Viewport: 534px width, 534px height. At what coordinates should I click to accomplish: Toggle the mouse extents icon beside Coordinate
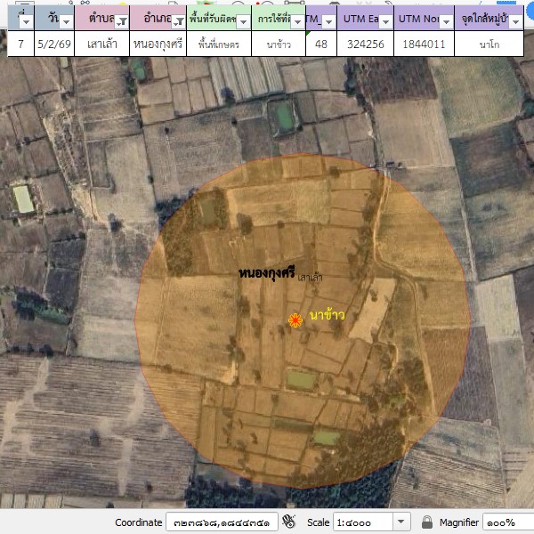(x=288, y=522)
